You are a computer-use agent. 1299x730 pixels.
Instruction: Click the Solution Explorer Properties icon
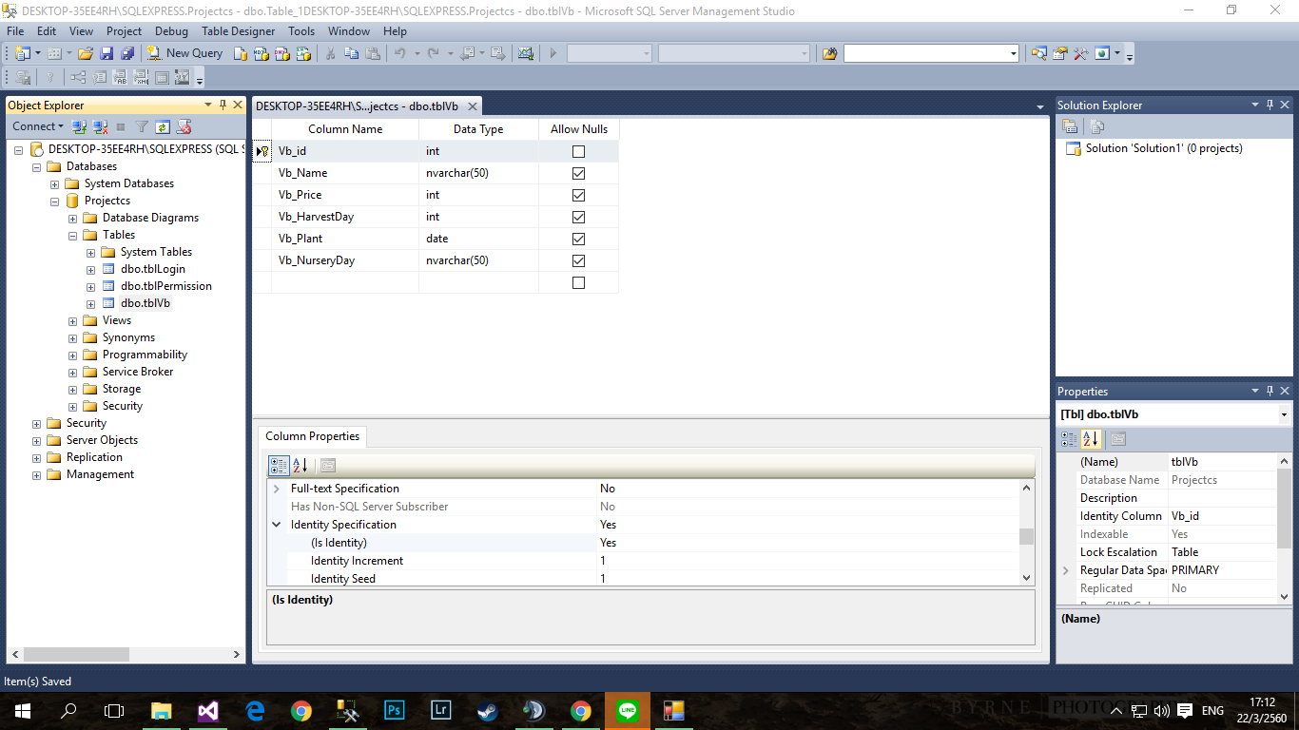tap(1070, 126)
